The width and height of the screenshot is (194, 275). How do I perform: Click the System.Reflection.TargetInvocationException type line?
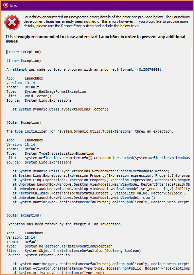(59, 246)
